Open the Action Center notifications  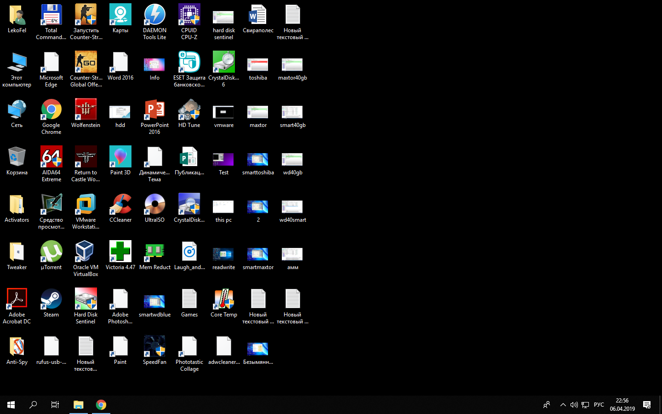(x=647, y=405)
